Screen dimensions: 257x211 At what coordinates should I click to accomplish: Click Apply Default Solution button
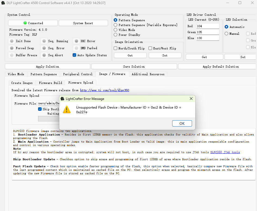point(217,67)
